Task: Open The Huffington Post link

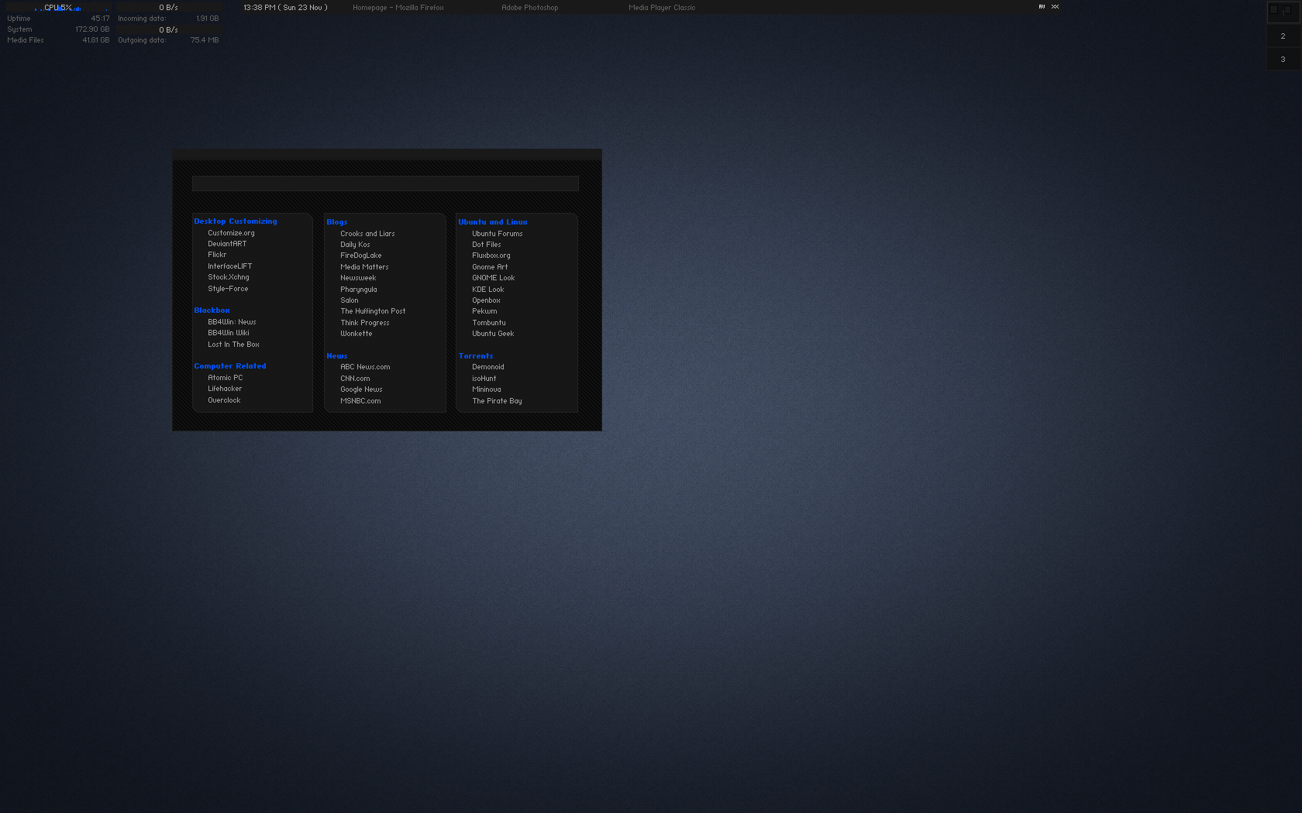Action: pos(373,311)
